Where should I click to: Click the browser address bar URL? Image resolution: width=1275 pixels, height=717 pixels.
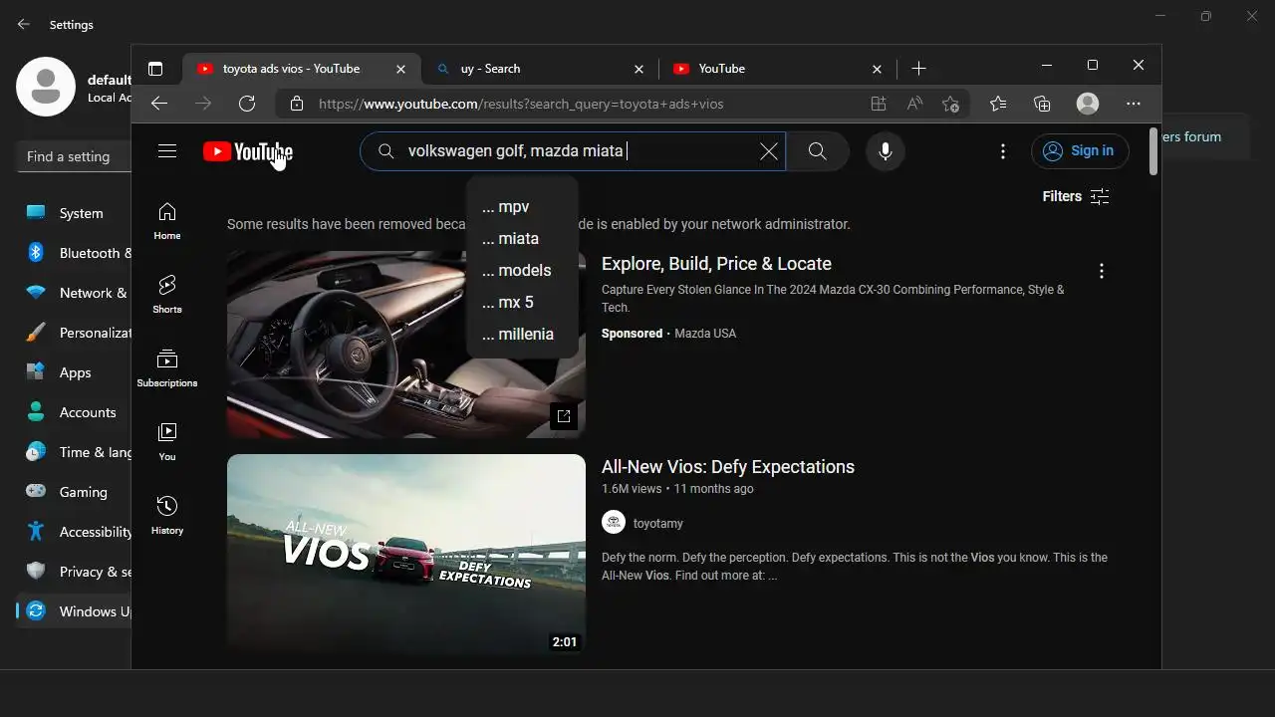coord(521,104)
